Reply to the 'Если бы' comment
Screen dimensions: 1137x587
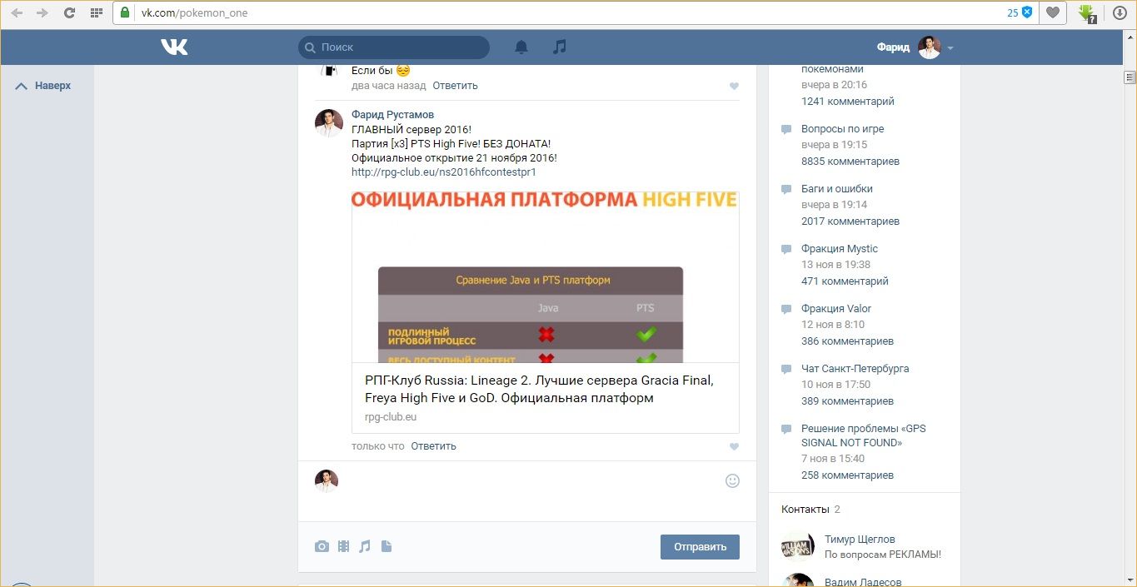[455, 86]
